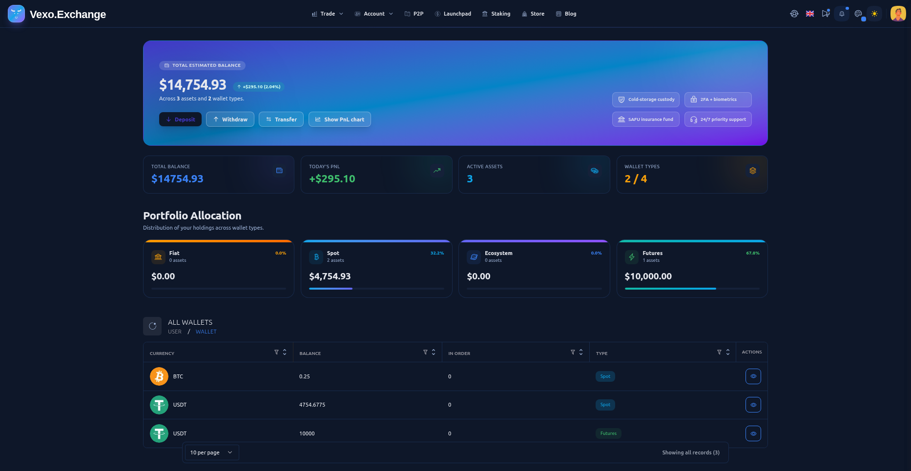Click the Transfer button

281,119
